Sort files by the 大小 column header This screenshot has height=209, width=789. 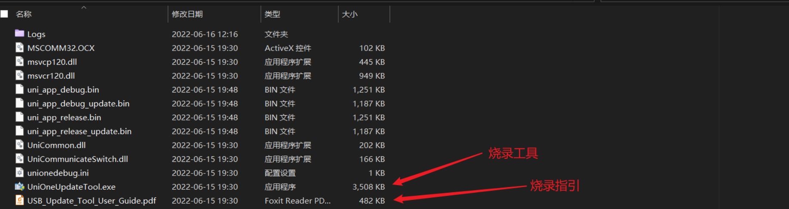[x=350, y=14]
